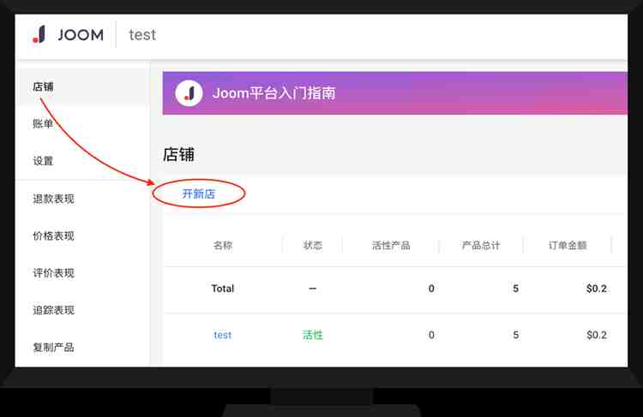Open the Joom平台入门指南 banner
The image size is (643, 417).
click(x=395, y=93)
